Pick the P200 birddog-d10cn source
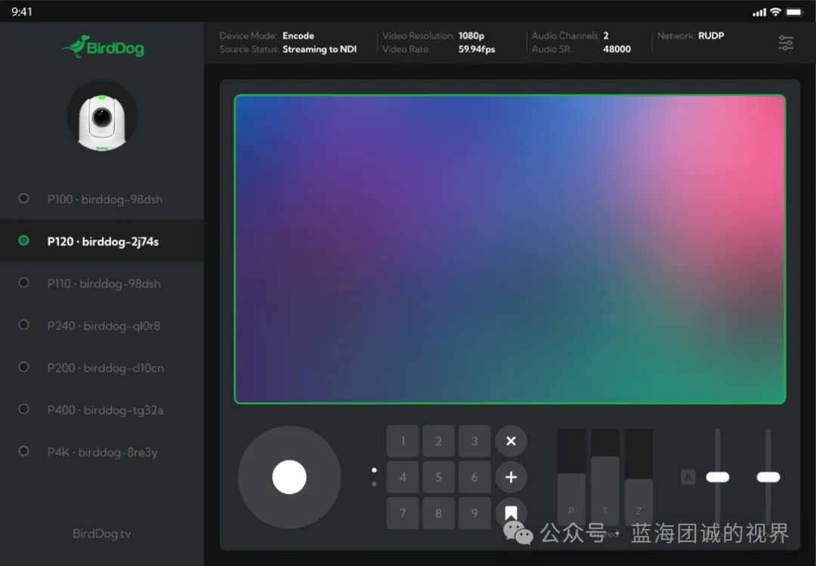Screen dimensions: 816x566 click(x=104, y=368)
